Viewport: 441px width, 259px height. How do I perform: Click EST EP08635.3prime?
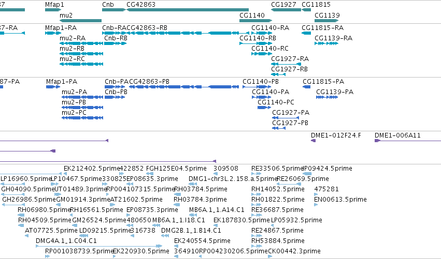pyautogui.click(x=152, y=179)
